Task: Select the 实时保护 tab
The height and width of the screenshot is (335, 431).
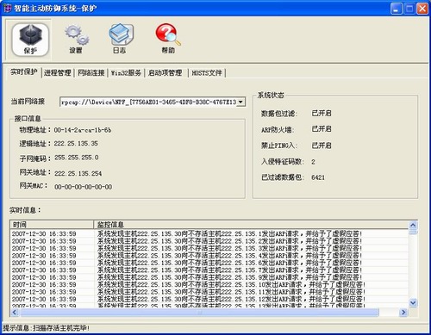Action: (24, 71)
